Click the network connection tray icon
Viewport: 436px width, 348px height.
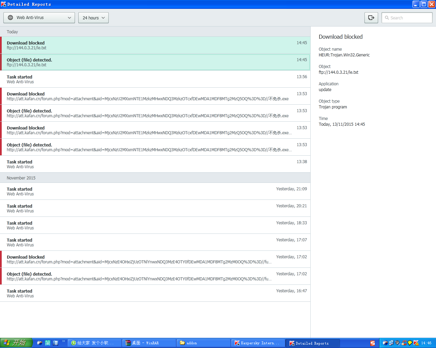tap(391, 343)
